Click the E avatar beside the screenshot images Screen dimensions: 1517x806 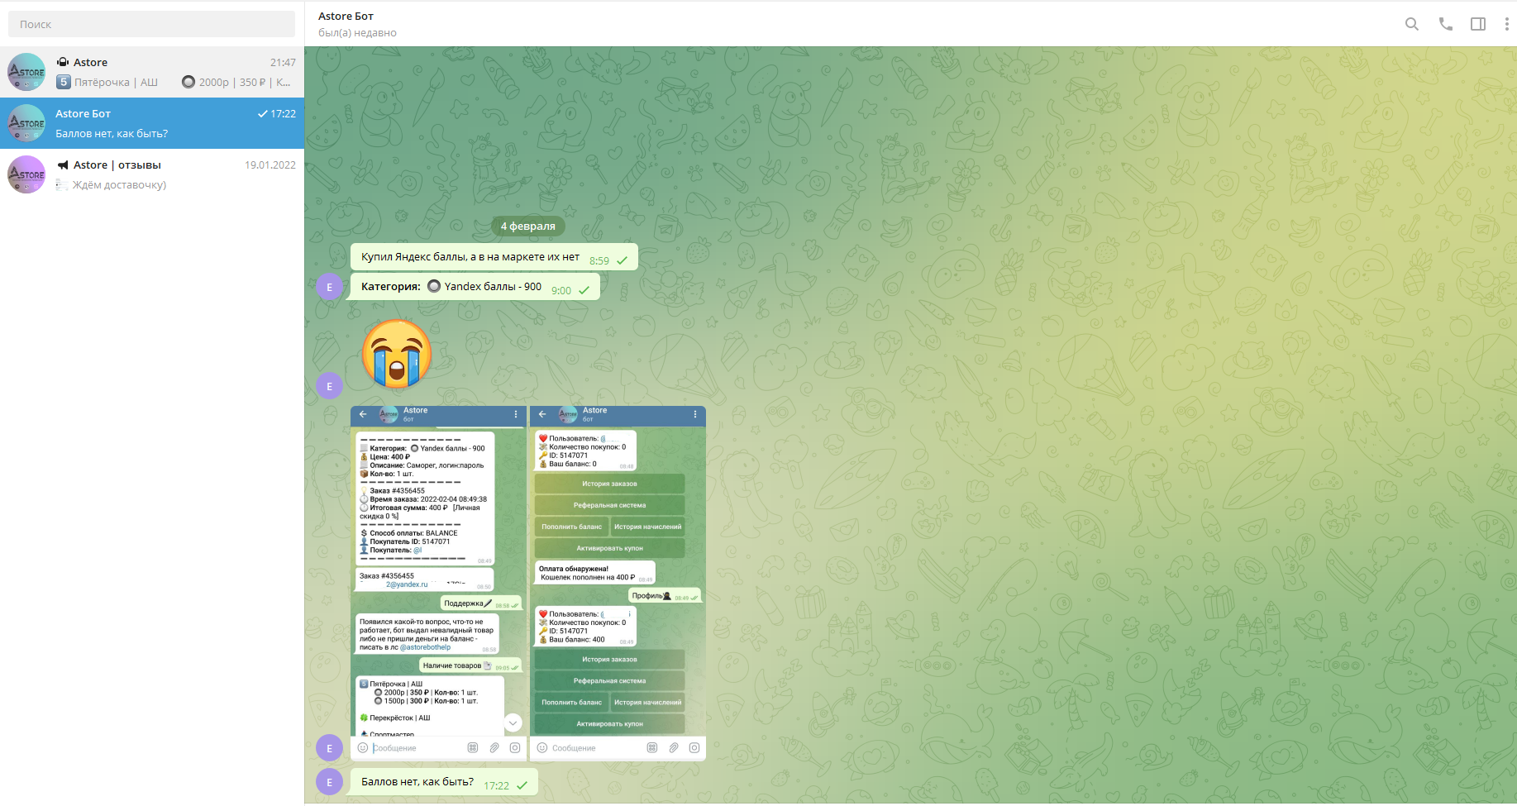click(330, 748)
